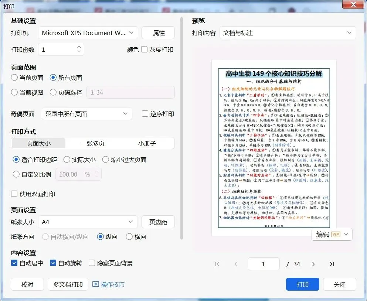Select 实际大小 scaling option

coord(67,160)
